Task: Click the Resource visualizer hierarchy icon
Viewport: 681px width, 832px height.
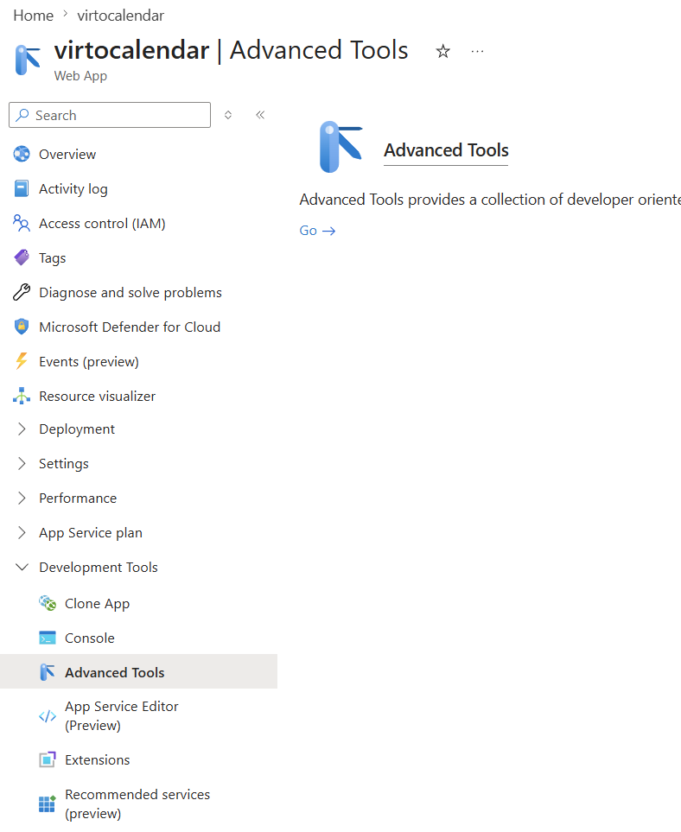Action: 22,396
